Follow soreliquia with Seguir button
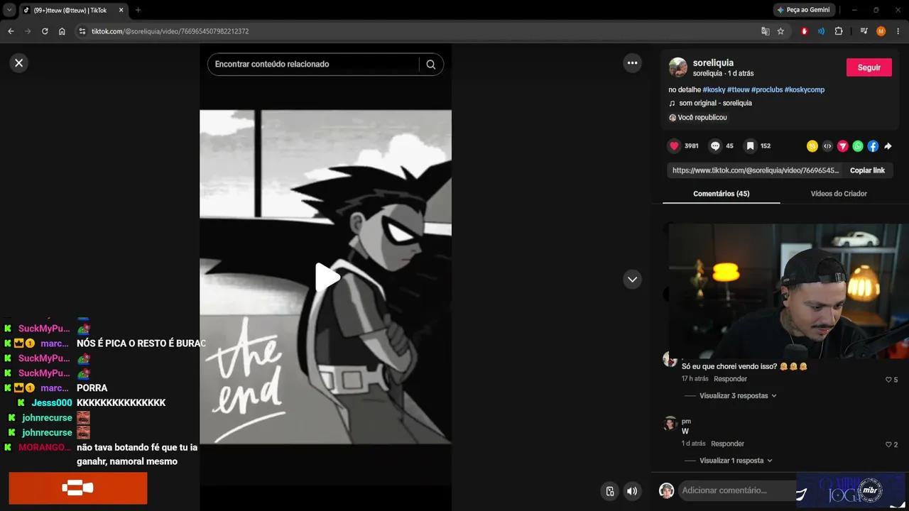909x511 pixels. (x=869, y=67)
